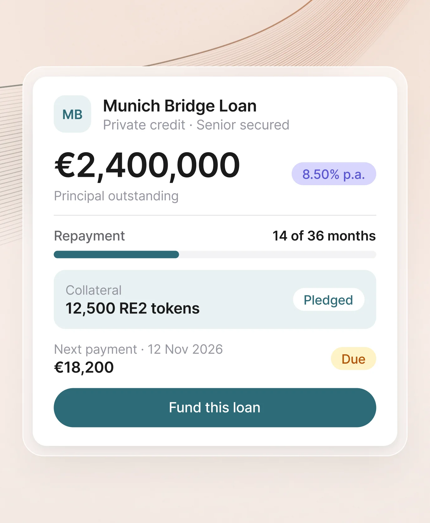430x523 pixels.
Task: Select the Private credit · Senior secured subtitle
Action: click(x=196, y=125)
